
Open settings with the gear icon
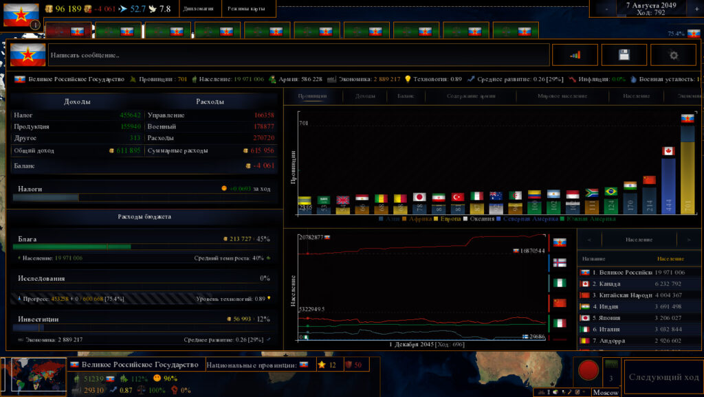click(673, 55)
